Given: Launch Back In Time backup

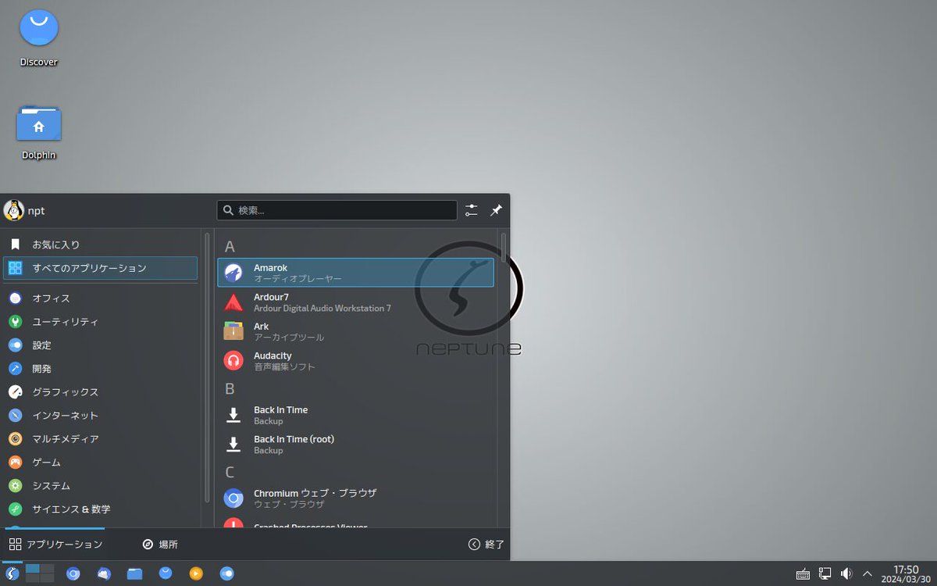Looking at the screenshot, I should coord(355,415).
